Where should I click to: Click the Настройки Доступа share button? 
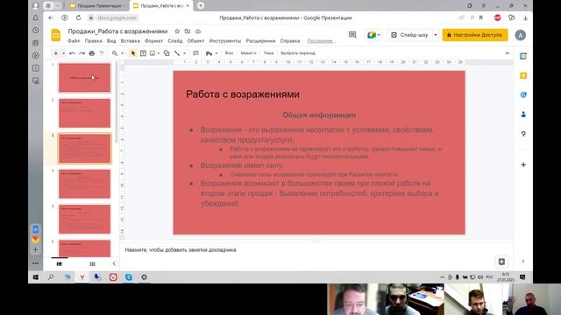pos(475,35)
